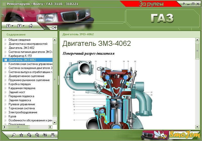The image size is (202, 141).
Task: Expand the Диагностика неисправностей section
Action: point(5,44)
